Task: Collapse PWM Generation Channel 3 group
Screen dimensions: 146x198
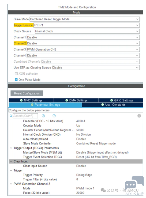Action: pos(11,184)
